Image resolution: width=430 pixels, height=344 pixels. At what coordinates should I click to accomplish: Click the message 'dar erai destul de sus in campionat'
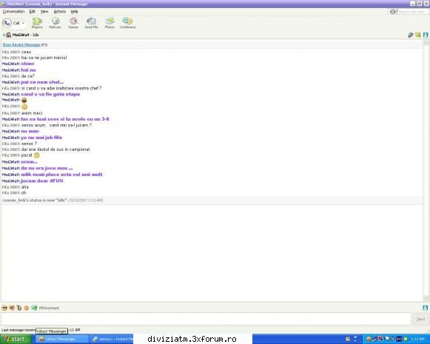click(x=56, y=149)
